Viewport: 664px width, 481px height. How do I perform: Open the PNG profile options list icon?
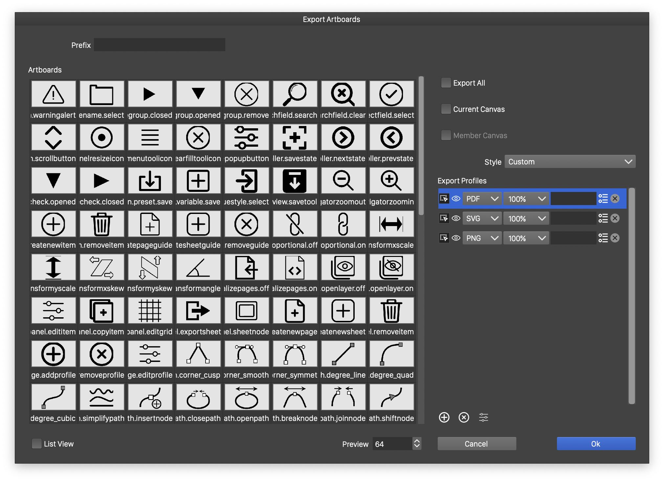(x=603, y=238)
